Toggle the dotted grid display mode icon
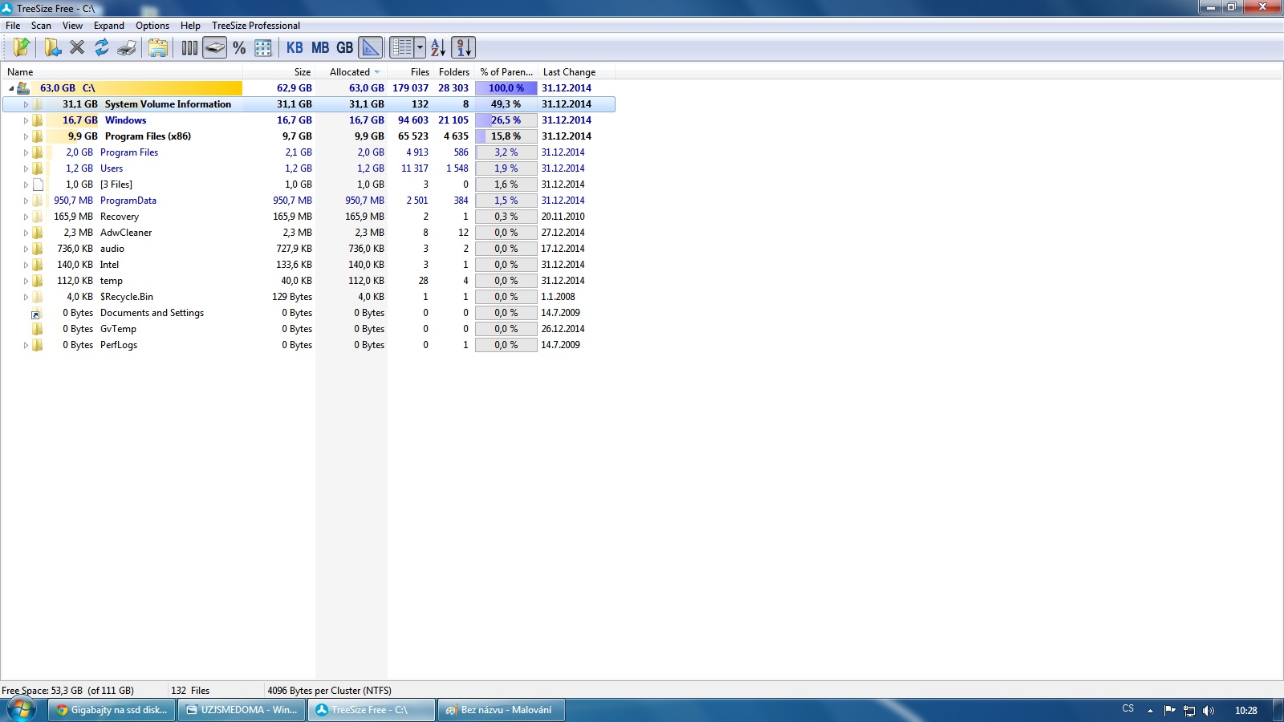 (263, 47)
